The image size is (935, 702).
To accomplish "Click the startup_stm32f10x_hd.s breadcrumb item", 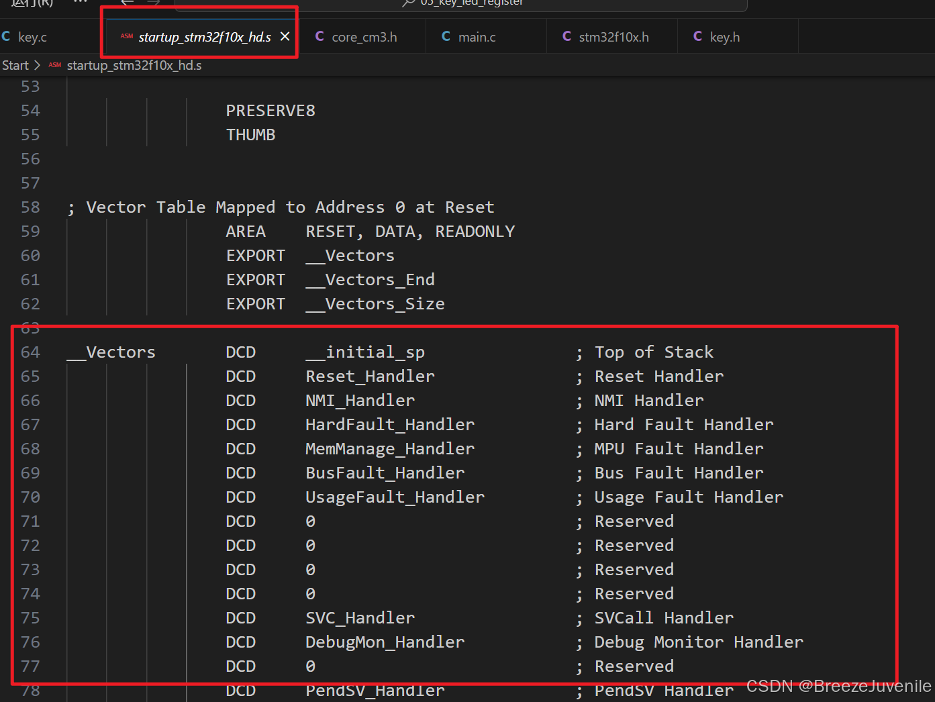I will [x=134, y=65].
